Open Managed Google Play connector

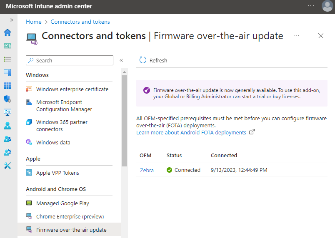pyautogui.click(x=62, y=203)
